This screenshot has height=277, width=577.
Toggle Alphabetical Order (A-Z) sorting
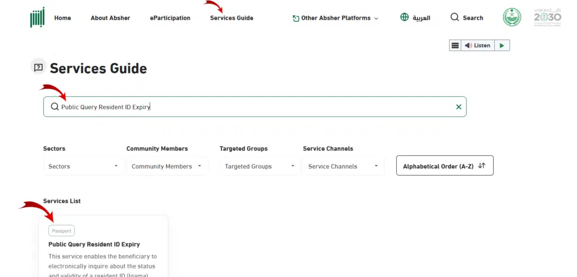pos(445,166)
